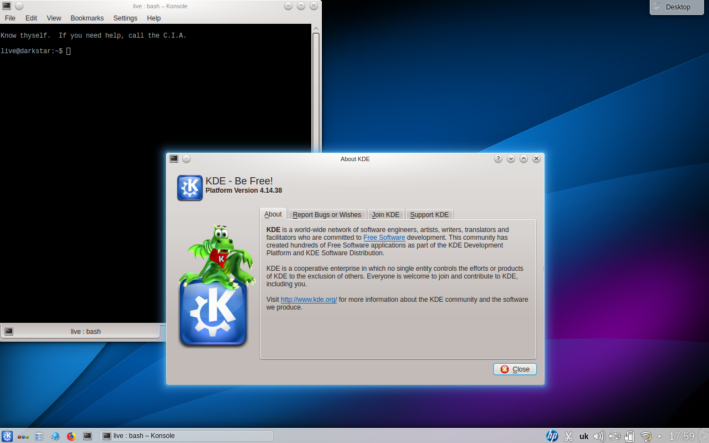Open the wireless network tray icon
Screen dimensions: 709x443
646,436
